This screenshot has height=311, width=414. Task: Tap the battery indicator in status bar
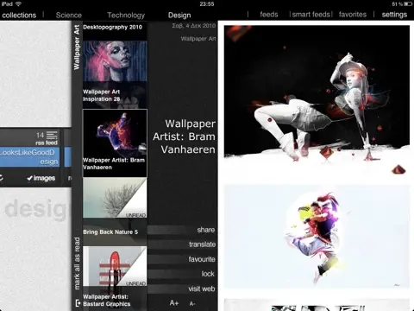click(408, 3)
